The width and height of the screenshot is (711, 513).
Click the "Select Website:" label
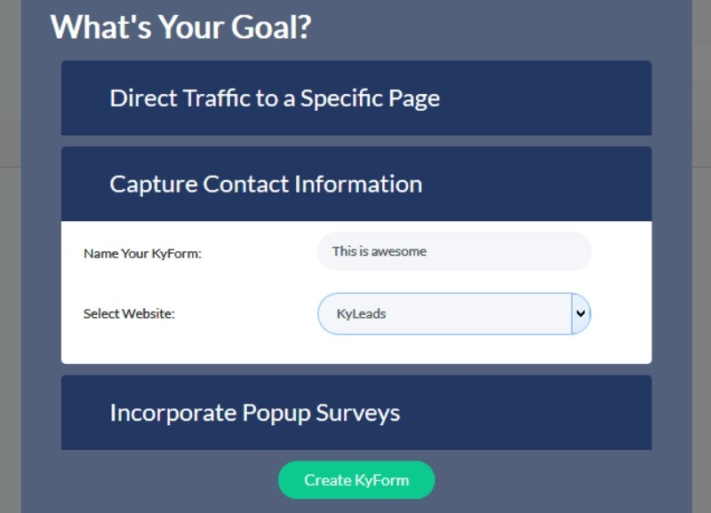tap(129, 313)
